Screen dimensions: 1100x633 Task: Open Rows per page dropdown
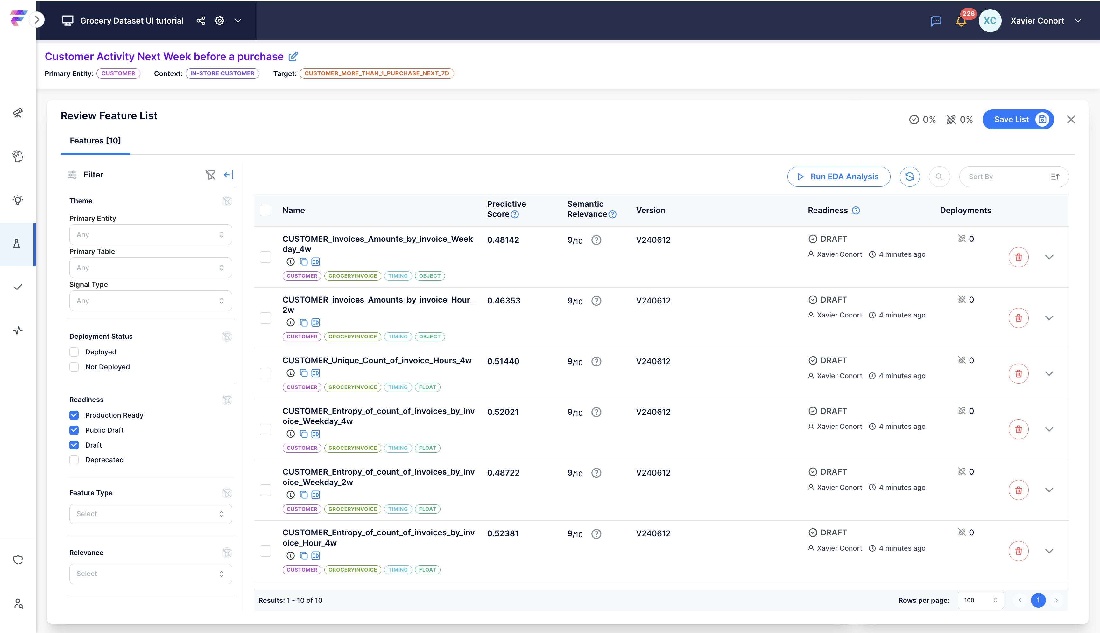[x=980, y=600]
